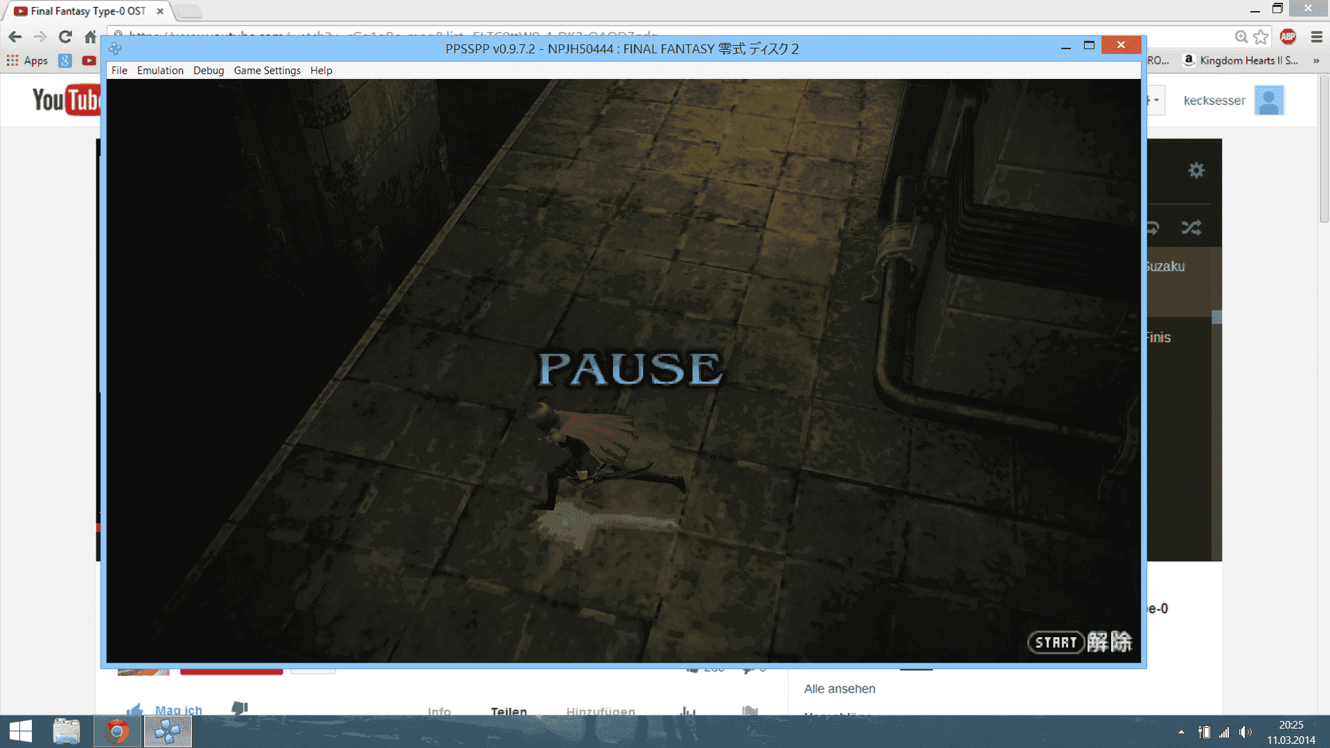Open the Emulation menu in PPSSPP
Screen dimensions: 1330x748
click(160, 71)
